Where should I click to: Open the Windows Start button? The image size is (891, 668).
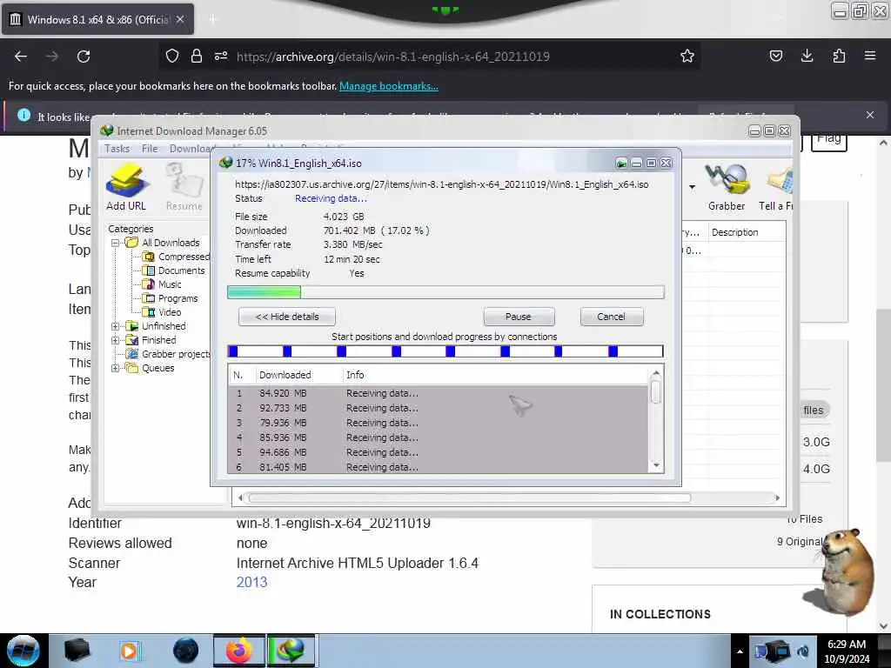[x=23, y=651]
